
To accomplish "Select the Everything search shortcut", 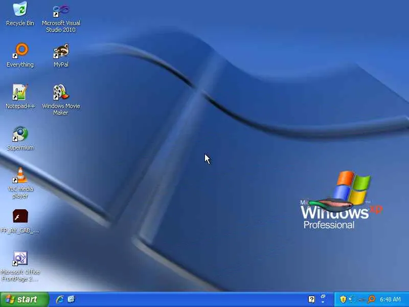I will point(20,55).
